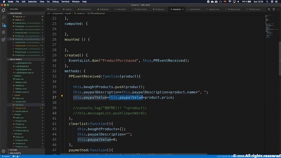Open the Extensions view
The height and width of the screenshot is (158, 281).
tap(4, 39)
